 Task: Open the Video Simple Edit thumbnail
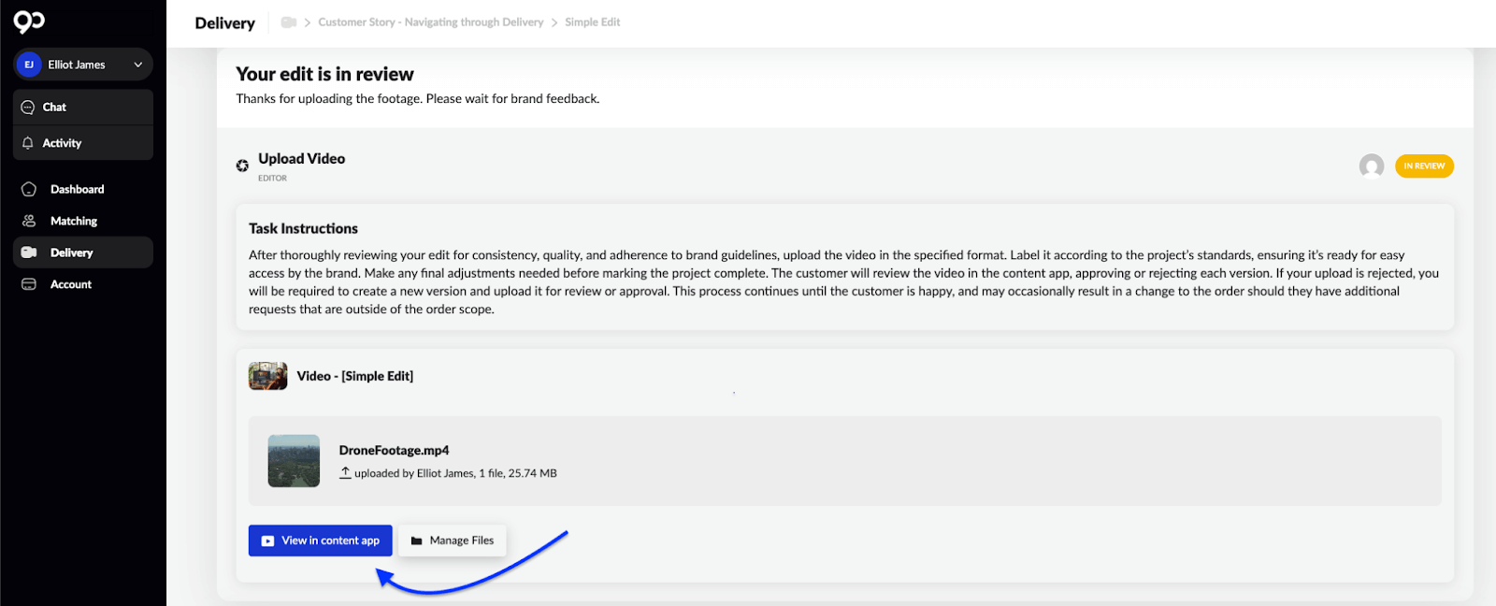pyautogui.click(x=267, y=376)
